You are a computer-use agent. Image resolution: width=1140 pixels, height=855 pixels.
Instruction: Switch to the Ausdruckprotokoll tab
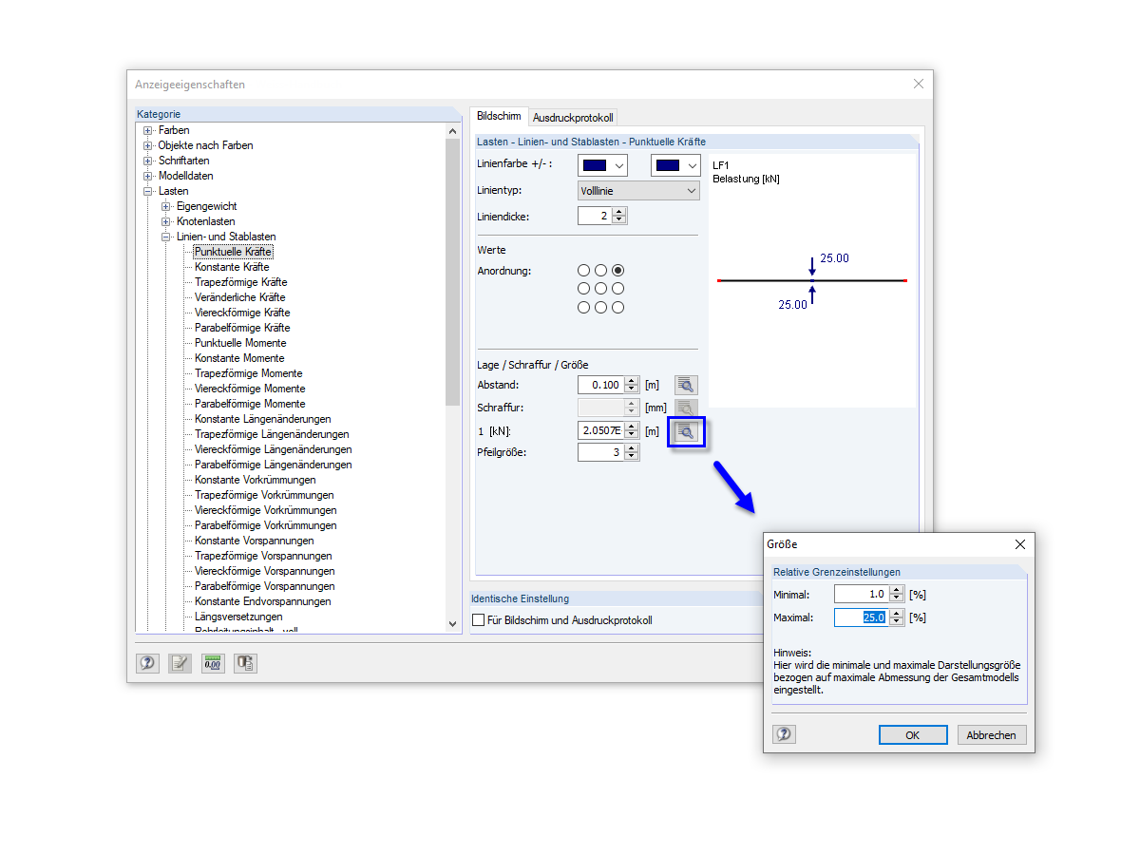coord(573,118)
